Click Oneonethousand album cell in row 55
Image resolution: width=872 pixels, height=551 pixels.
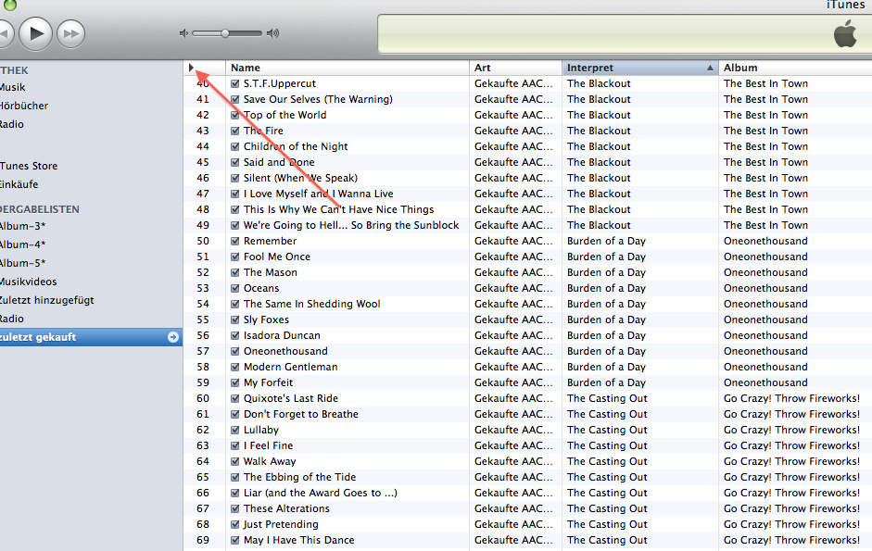tap(765, 319)
